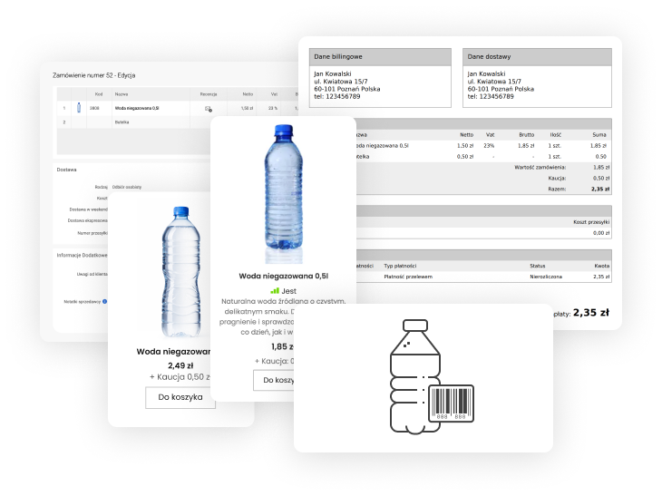Click Jan Kowalski under Dane billingowe

click(x=333, y=73)
